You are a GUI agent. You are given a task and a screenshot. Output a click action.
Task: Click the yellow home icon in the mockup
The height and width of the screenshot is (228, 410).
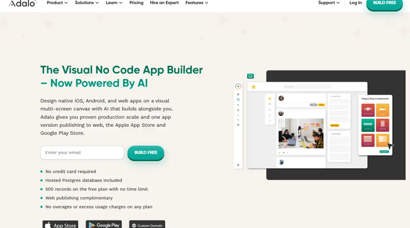(270, 98)
